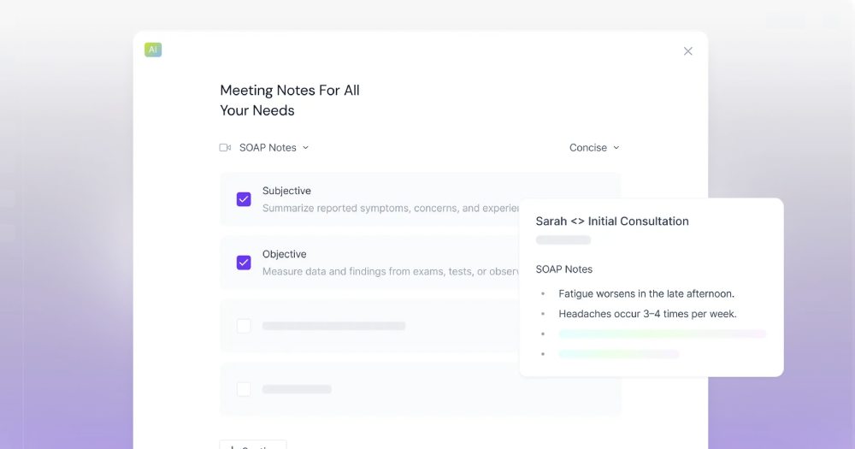Click the Meeting Notes For All Your Needs heading

(x=290, y=100)
